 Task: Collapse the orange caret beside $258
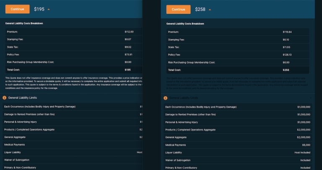[x=210, y=10]
